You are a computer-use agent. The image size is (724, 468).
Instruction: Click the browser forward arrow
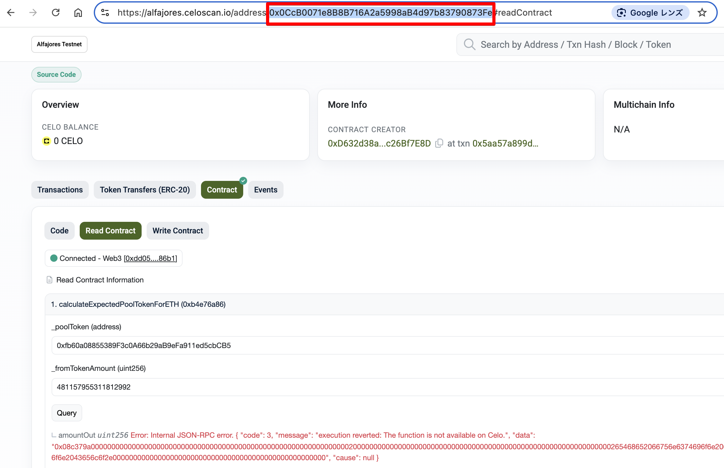(33, 12)
